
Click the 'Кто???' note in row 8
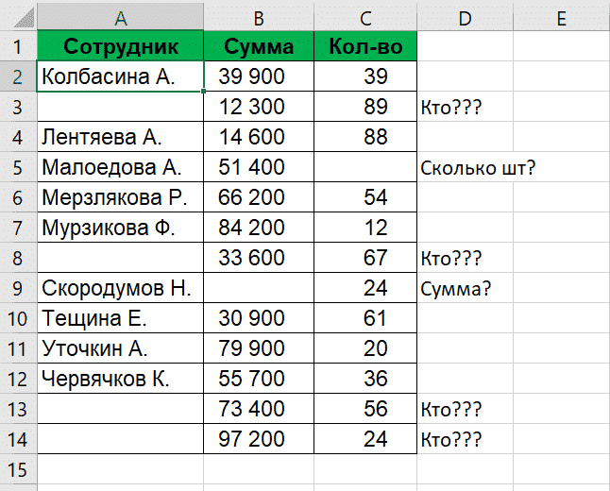point(451,259)
